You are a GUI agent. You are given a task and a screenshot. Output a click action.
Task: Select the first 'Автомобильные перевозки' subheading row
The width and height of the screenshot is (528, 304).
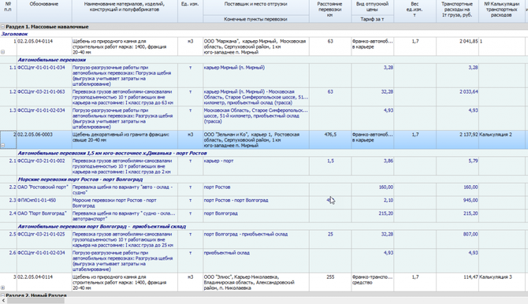click(x=264, y=60)
